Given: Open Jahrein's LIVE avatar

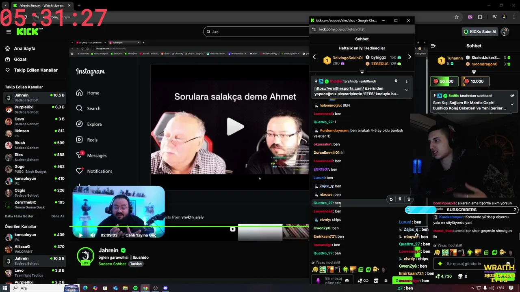Looking at the screenshot, I should coord(85,256).
